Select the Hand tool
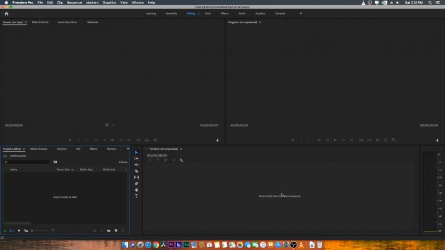 pyautogui.click(x=136, y=190)
